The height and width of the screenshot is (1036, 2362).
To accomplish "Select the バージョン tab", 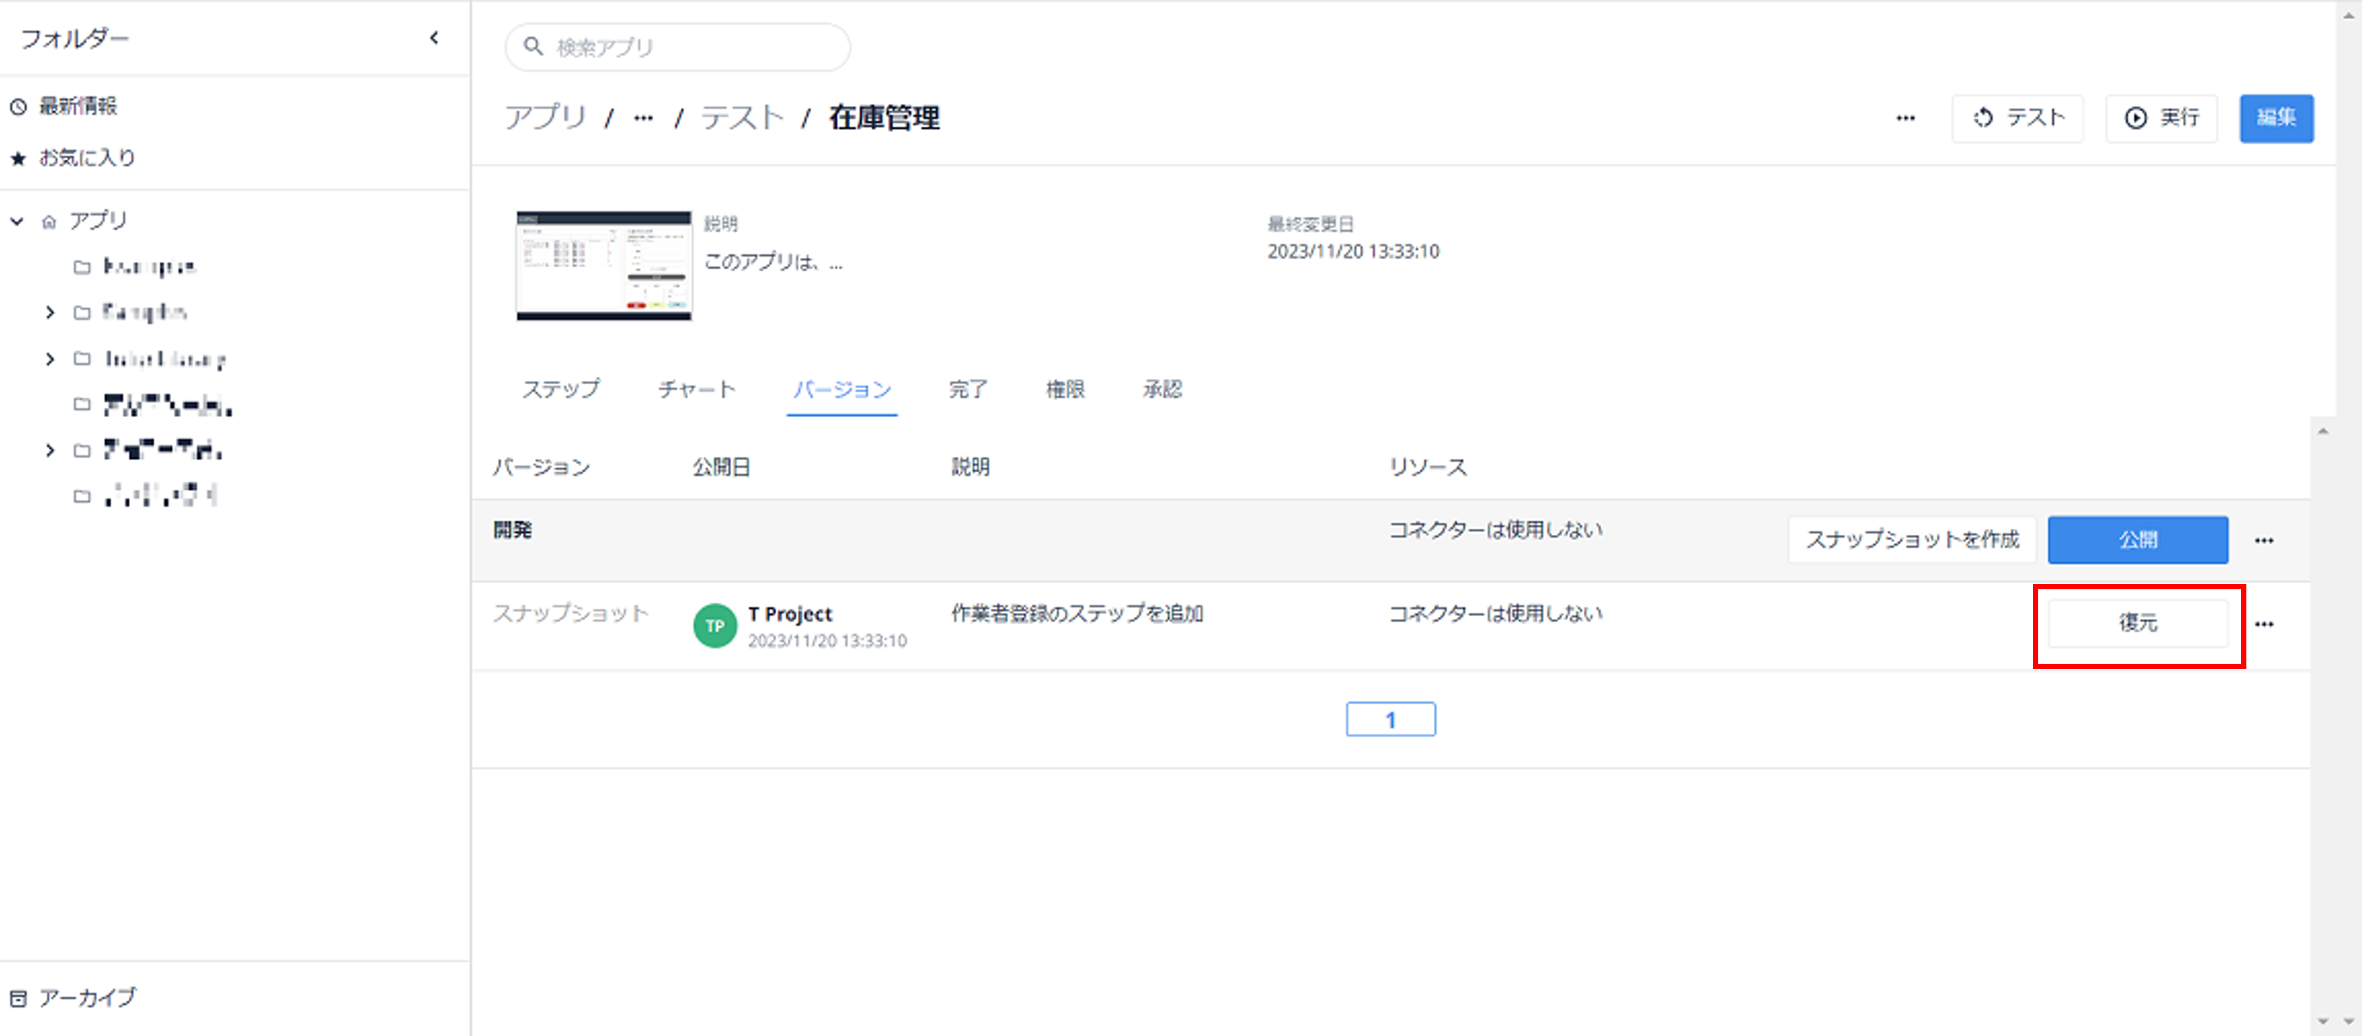I will (842, 391).
